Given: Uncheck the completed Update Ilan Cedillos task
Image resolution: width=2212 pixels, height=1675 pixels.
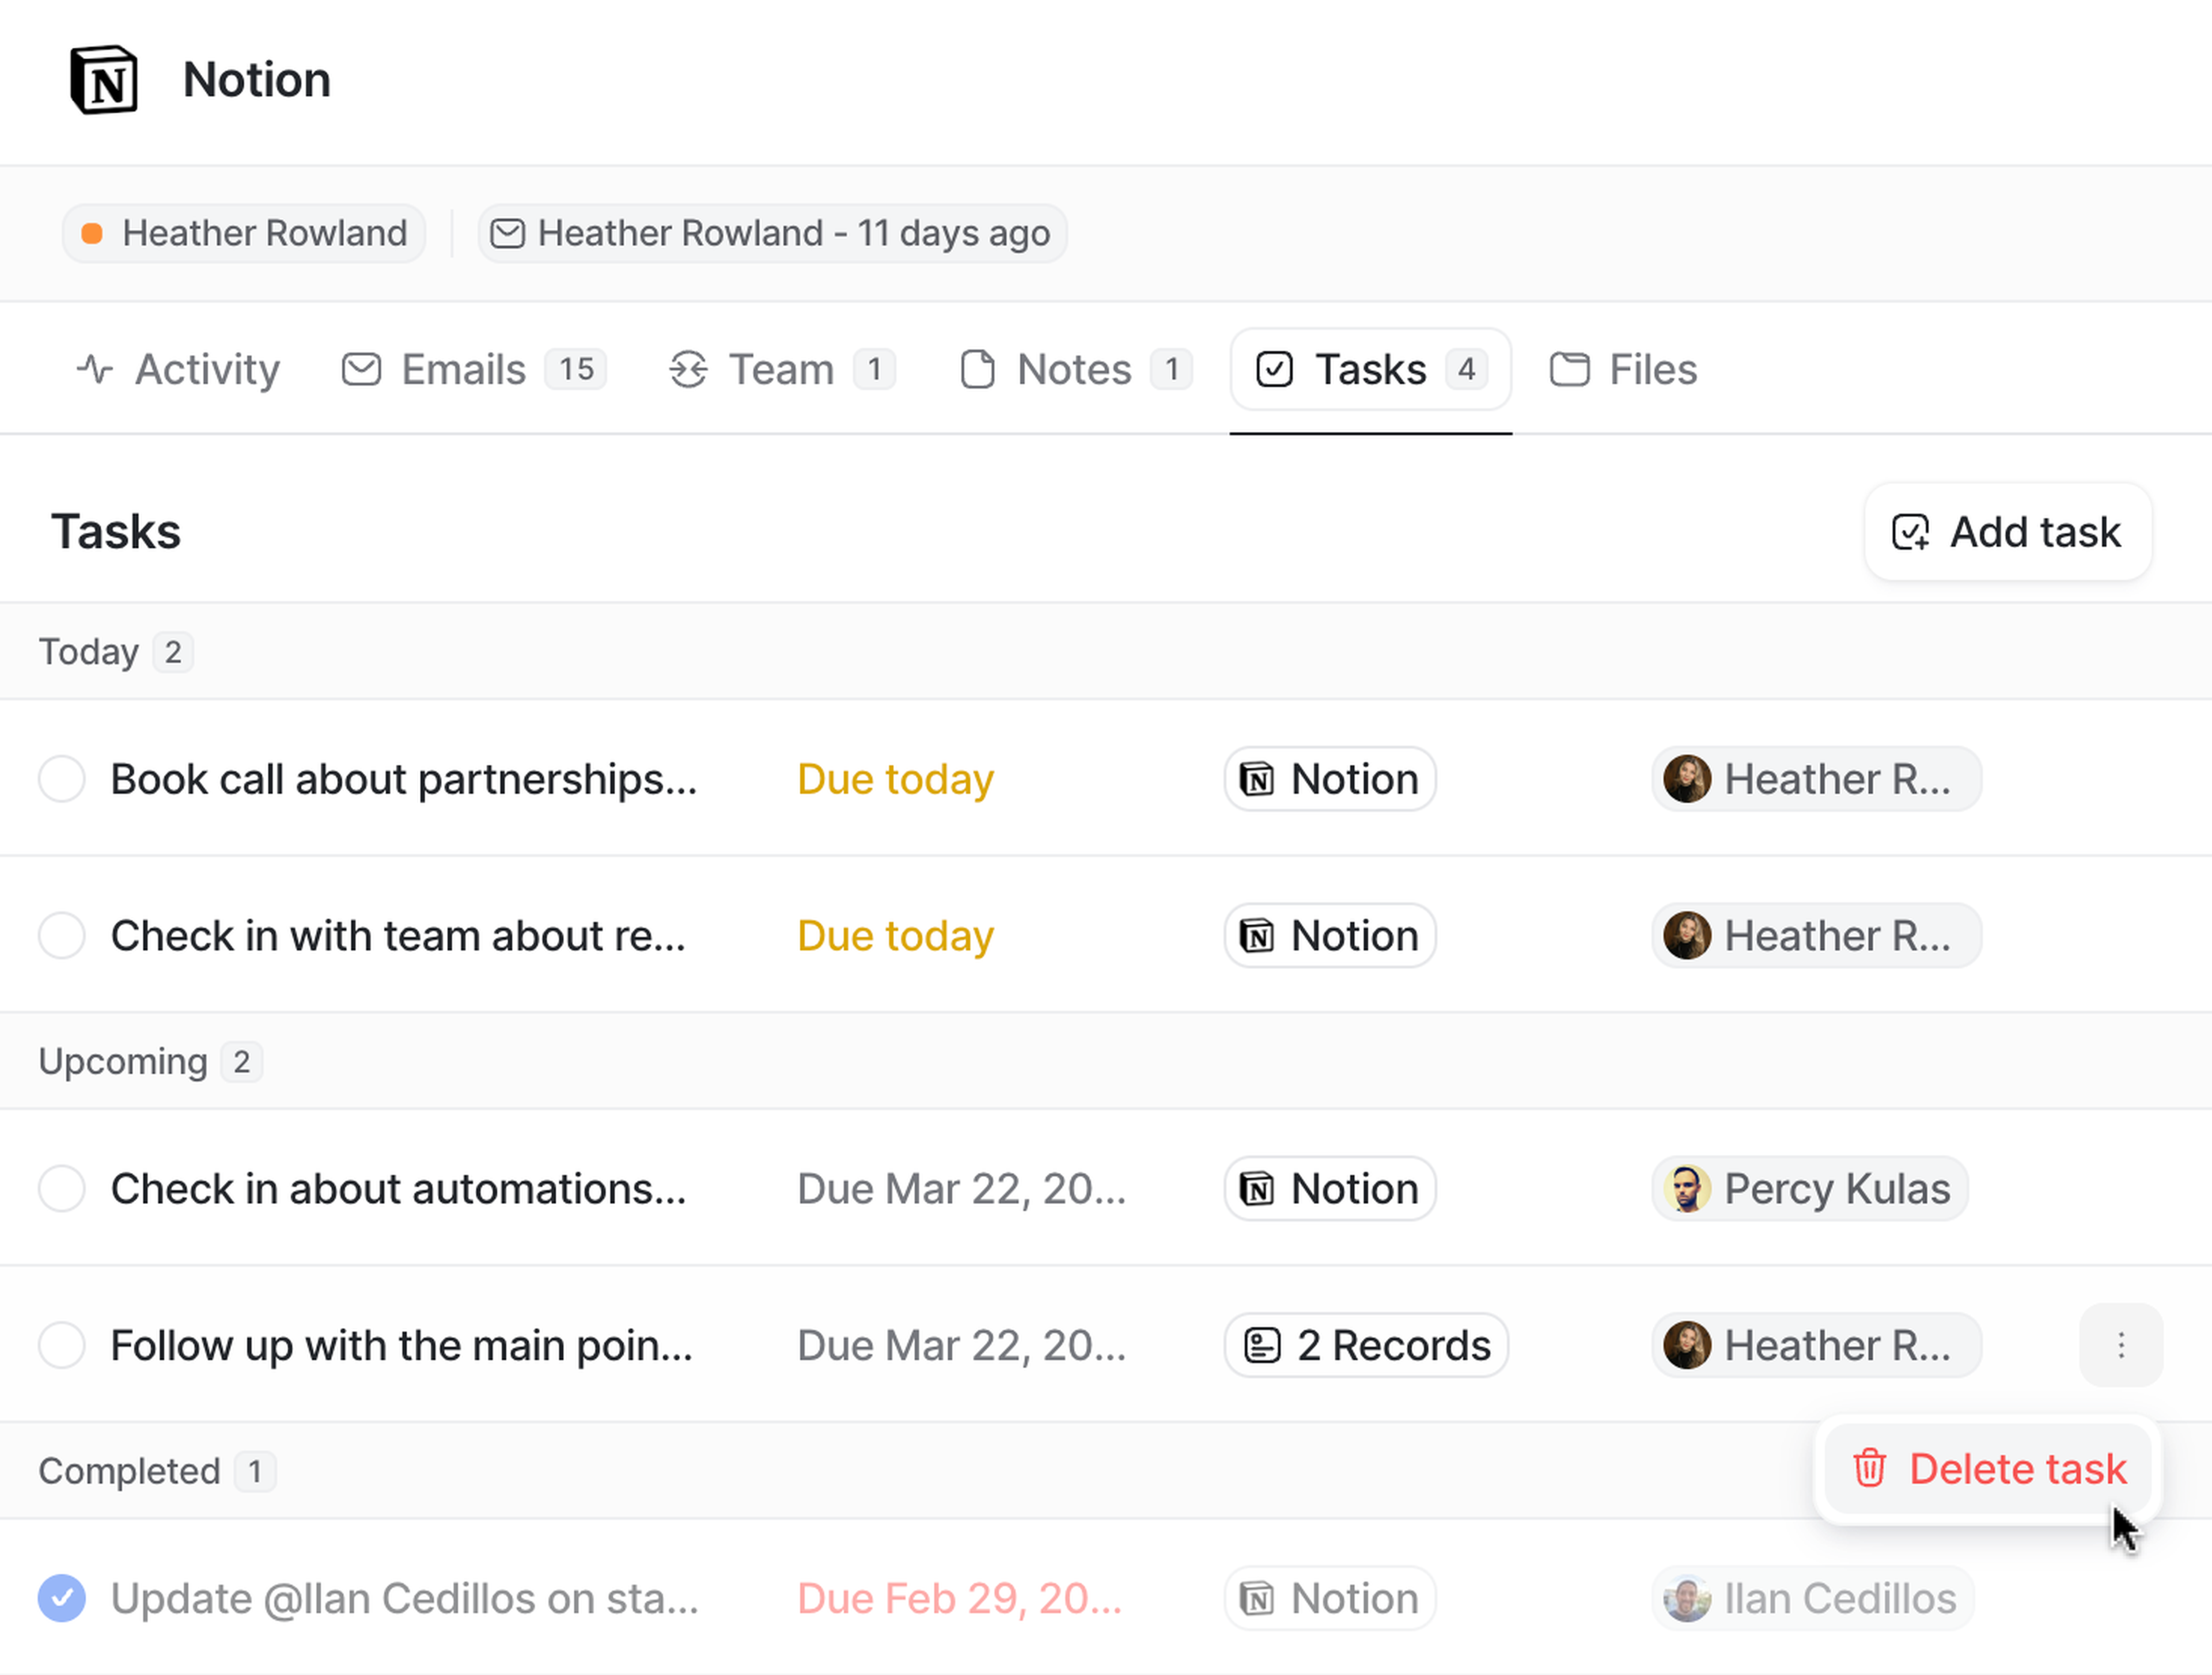Looking at the screenshot, I should coord(62,1598).
